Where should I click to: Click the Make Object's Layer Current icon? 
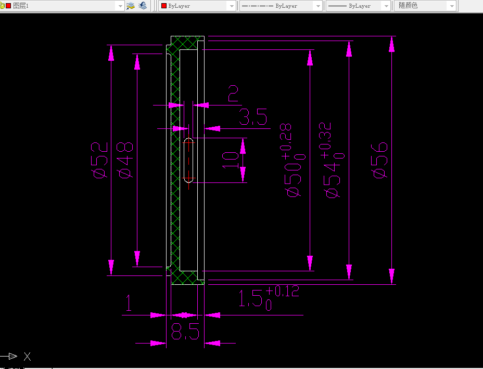pyautogui.click(x=131, y=6)
